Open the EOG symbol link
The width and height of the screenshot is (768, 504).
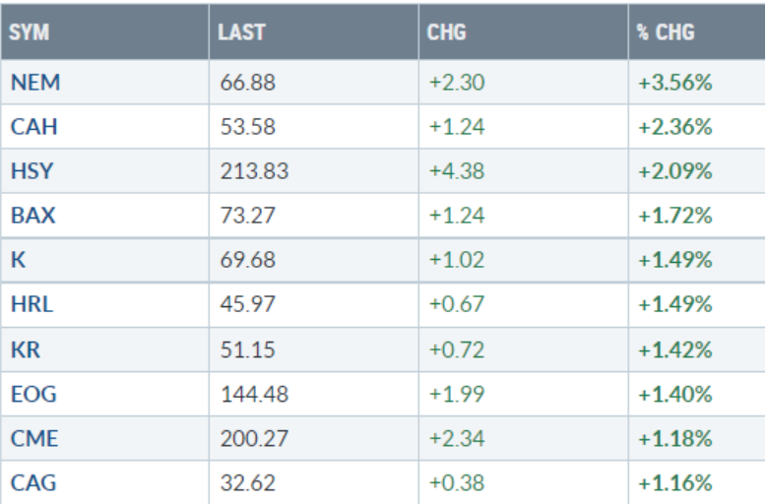[32, 394]
